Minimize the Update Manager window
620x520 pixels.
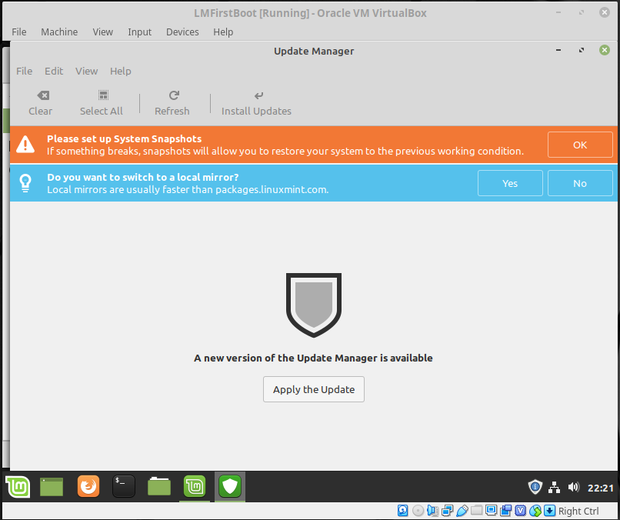click(x=558, y=50)
